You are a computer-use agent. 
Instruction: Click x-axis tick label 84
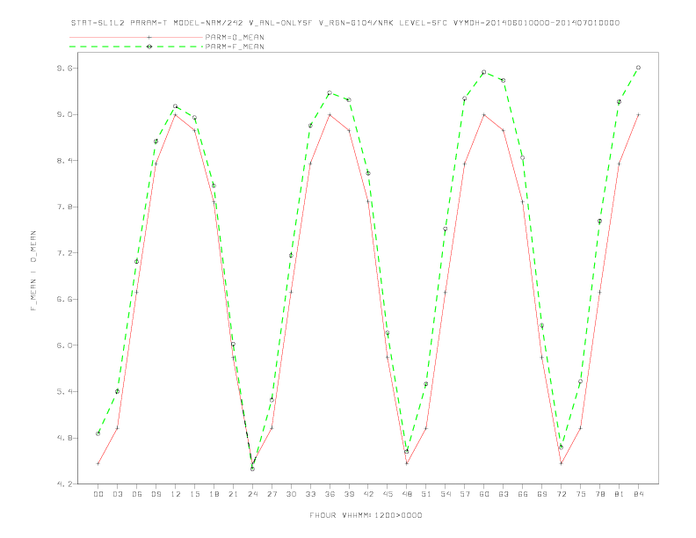pos(639,494)
